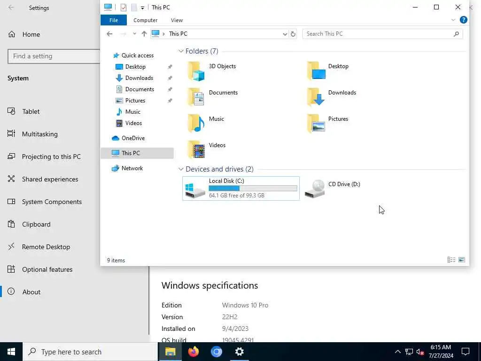Click the taskbar clock and date
Screen dimensions: 481x361
[441, 352]
